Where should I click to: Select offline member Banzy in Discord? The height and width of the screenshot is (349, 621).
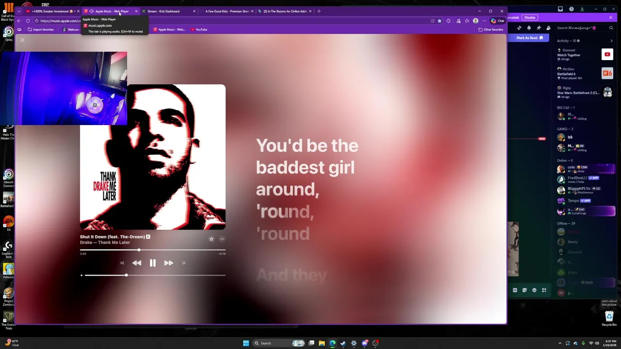[585, 242]
